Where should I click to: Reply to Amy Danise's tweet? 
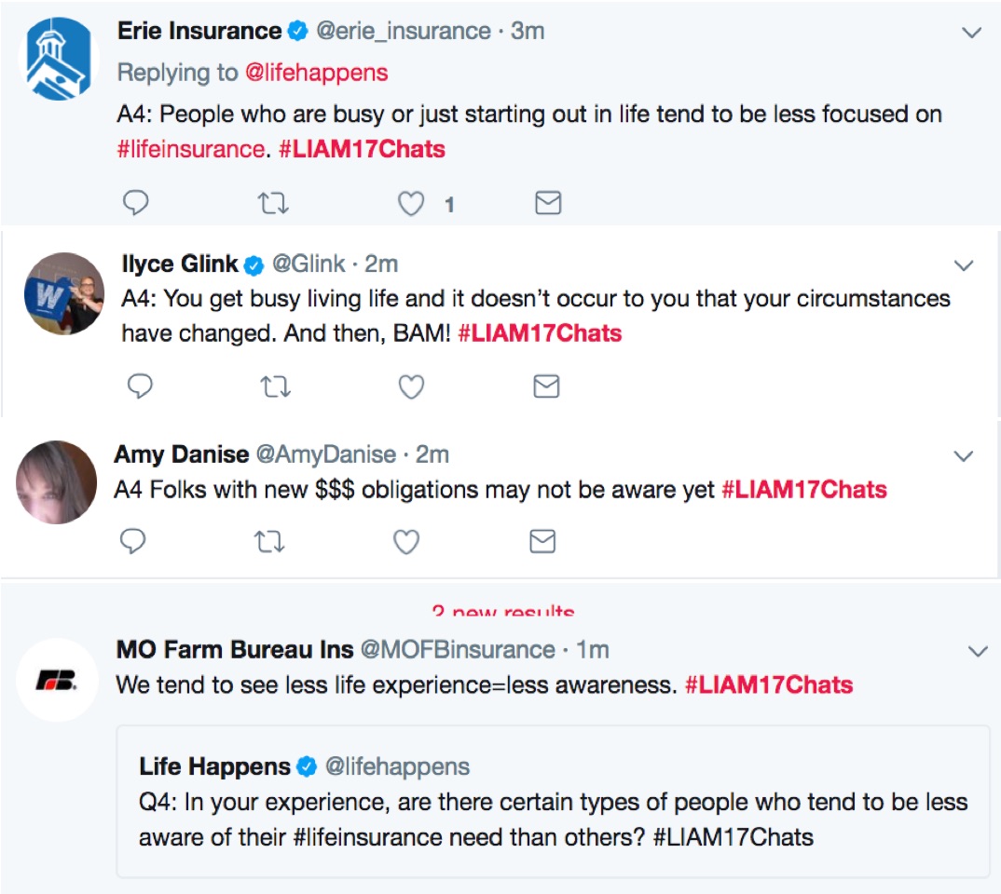click(134, 541)
